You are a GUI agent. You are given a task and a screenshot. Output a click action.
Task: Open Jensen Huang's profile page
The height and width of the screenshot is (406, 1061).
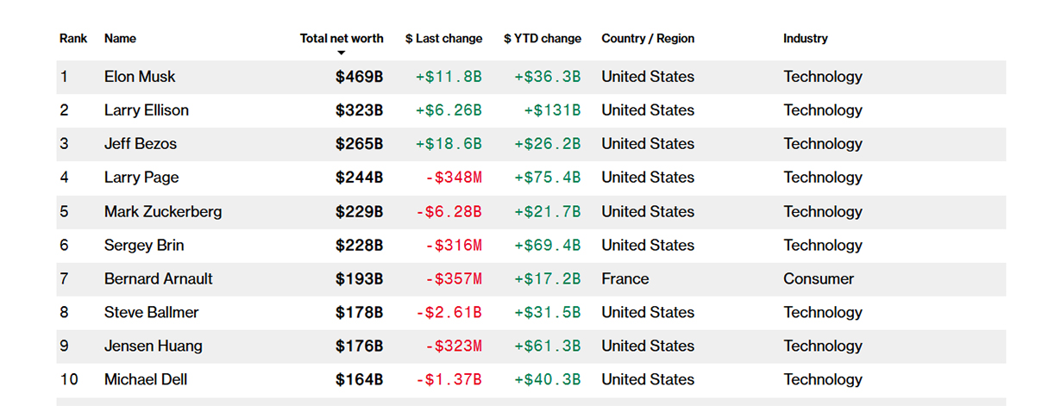tap(154, 346)
